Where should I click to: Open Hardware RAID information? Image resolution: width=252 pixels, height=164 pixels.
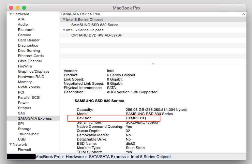[31, 77]
